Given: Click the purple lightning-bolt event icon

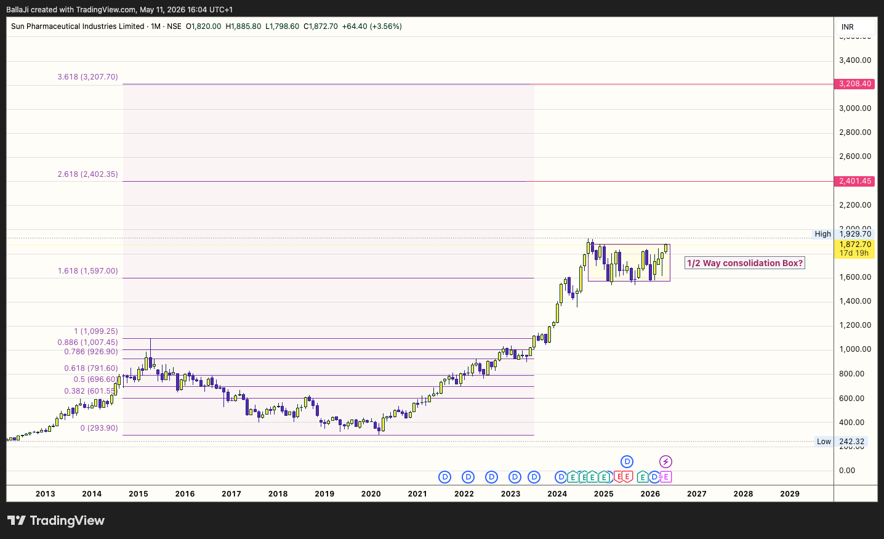Looking at the screenshot, I should tap(665, 461).
